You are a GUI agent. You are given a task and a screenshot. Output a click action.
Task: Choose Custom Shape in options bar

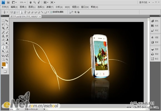point(46,12)
